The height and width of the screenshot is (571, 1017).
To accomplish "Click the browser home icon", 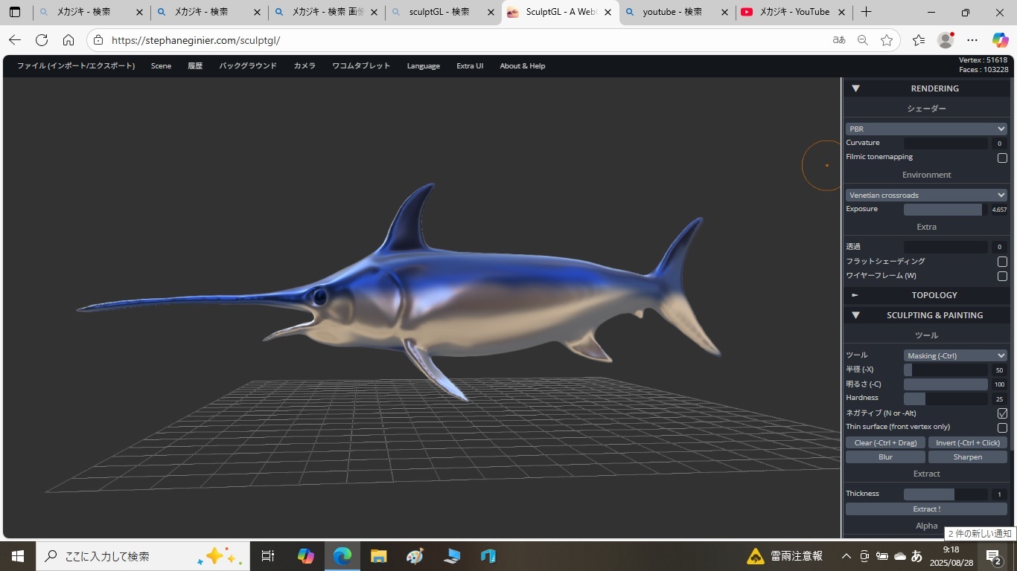I will click(68, 40).
